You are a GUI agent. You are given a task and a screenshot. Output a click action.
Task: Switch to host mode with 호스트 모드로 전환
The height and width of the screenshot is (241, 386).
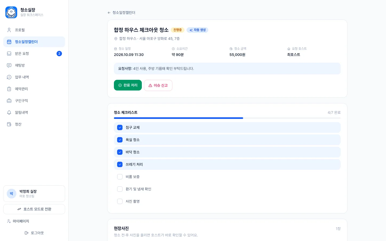[x=34, y=209]
